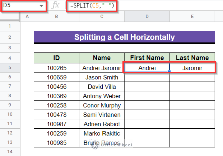Click cell containing 'Andrei Jaromir'

pyautogui.click(x=102, y=68)
